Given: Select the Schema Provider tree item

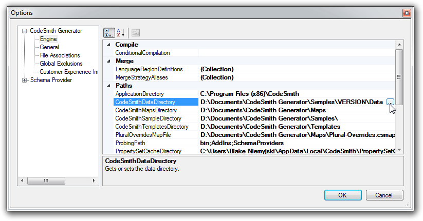Looking at the screenshot, I should pos(51,80).
